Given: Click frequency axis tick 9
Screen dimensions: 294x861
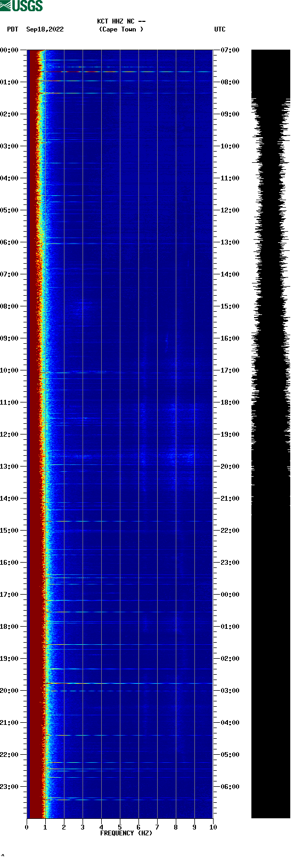Looking at the screenshot, I should click(194, 827).
